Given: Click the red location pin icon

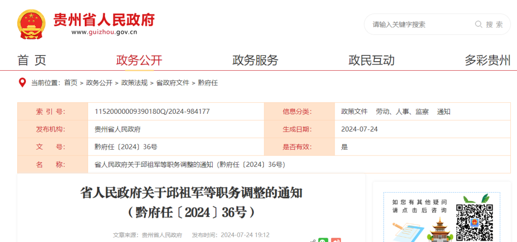Looking at the screenshot, I should click(22, 83).
